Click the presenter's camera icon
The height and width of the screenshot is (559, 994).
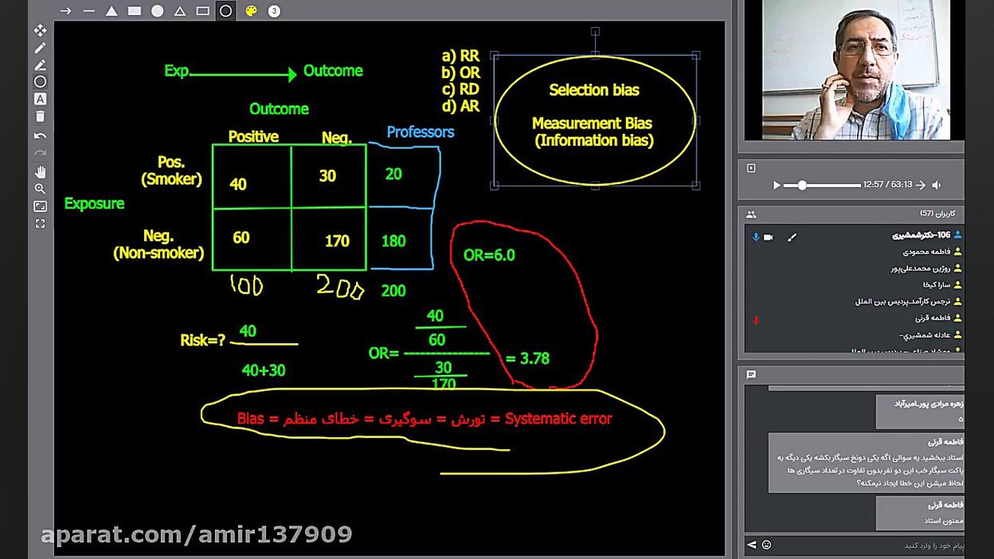click(x=769, y=236)
